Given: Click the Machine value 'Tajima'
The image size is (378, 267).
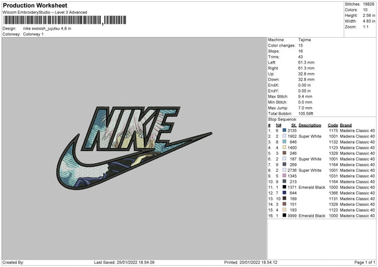Looking at the screenshot, I should click(x=304, y=40).
